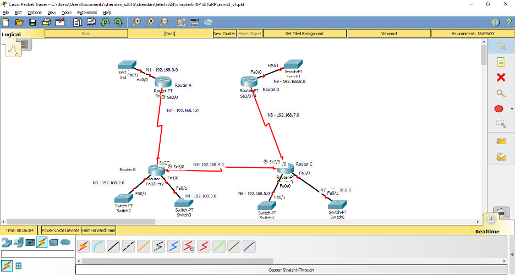Select the Console cable connection
The image size is (515, 275).
pos(98,246)
